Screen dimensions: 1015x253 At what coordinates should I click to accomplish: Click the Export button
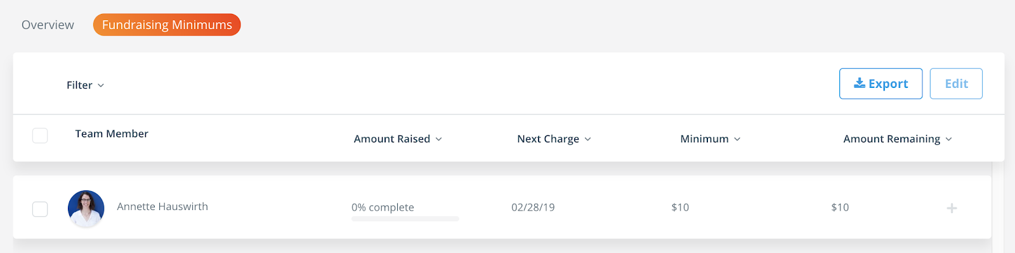click(881, 83)
